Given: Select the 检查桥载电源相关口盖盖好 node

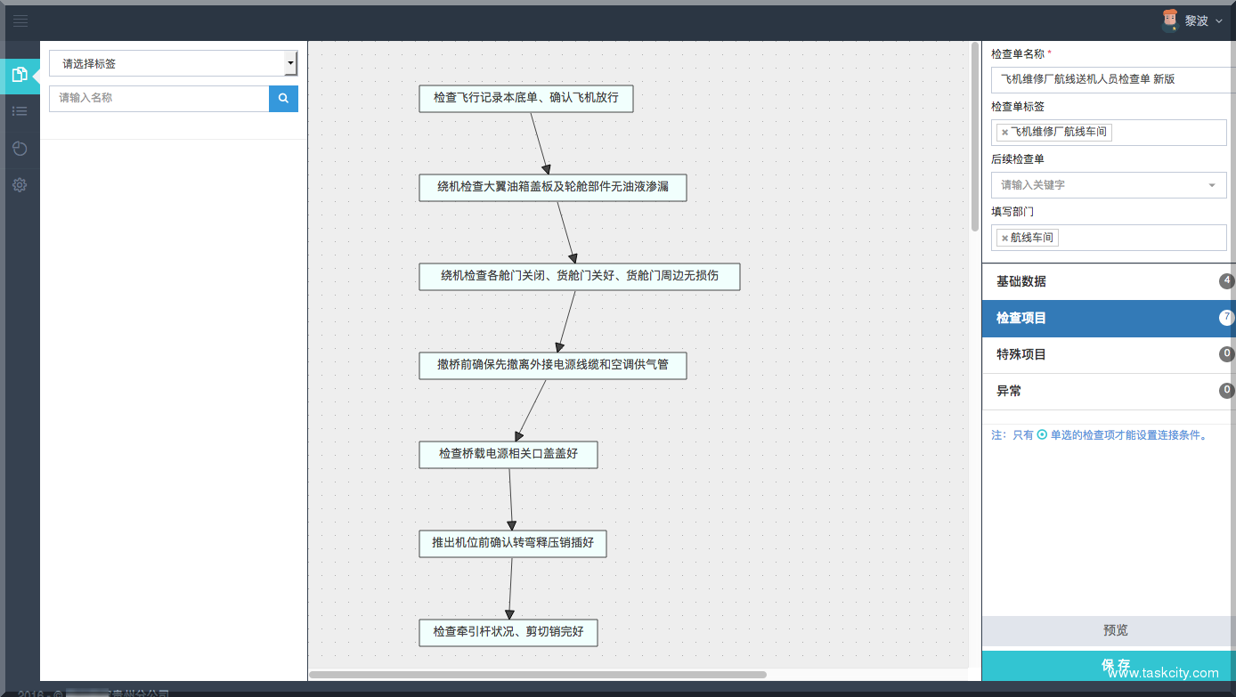Looking at the screenshot, I should tap(508, 454).
